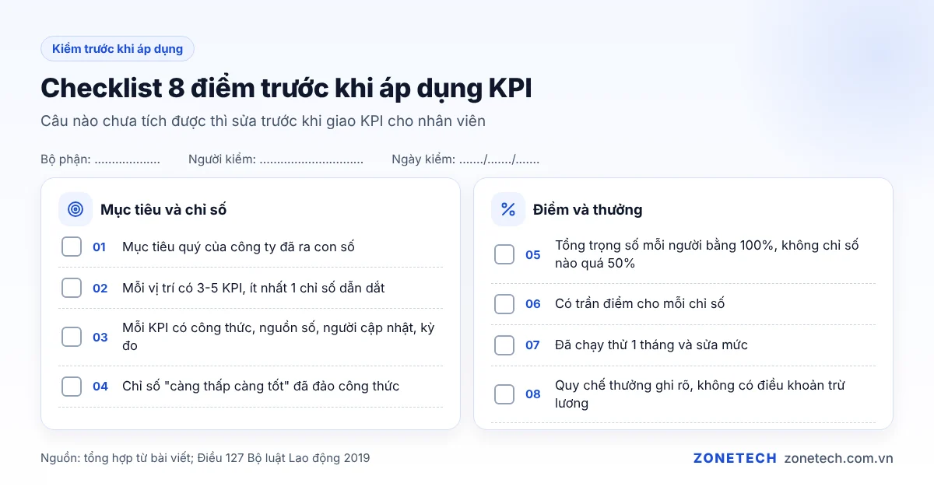Click number 04 label
Screen dimensions: 934x497
tap(100, 387)
